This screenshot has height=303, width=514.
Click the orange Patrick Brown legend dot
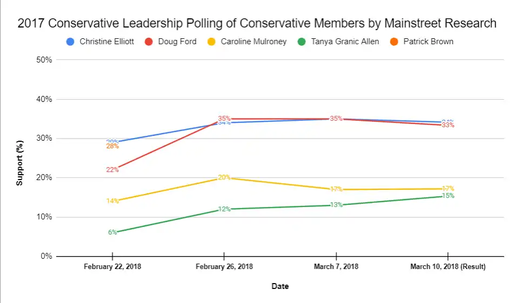[394, 42]
